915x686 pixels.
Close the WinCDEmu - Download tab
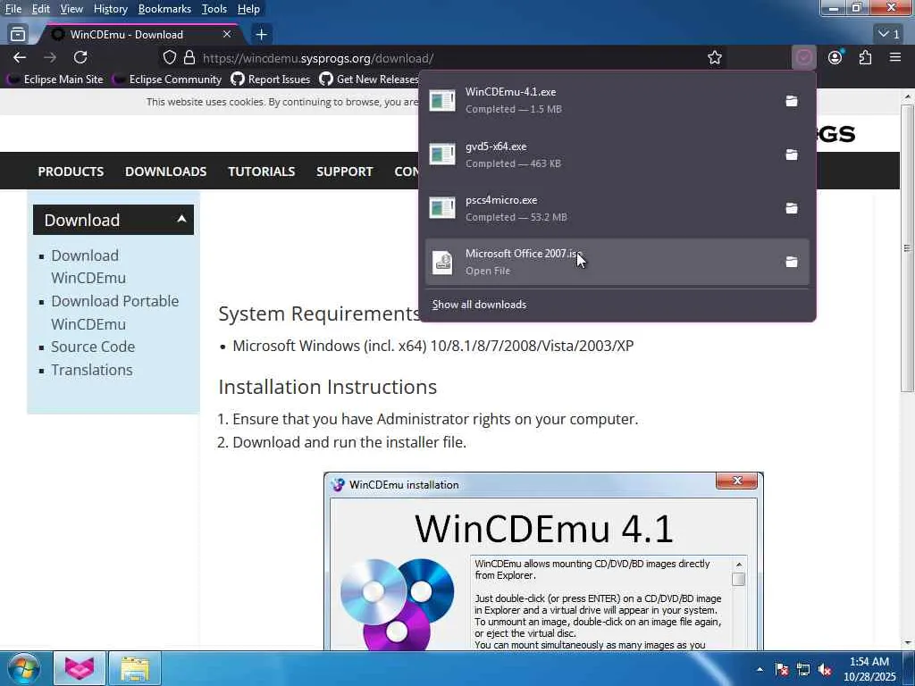[227, 35]
